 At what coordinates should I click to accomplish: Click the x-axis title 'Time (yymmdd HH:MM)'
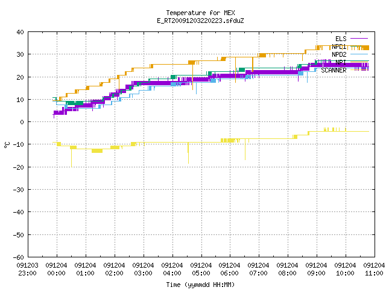pos(200,285)
